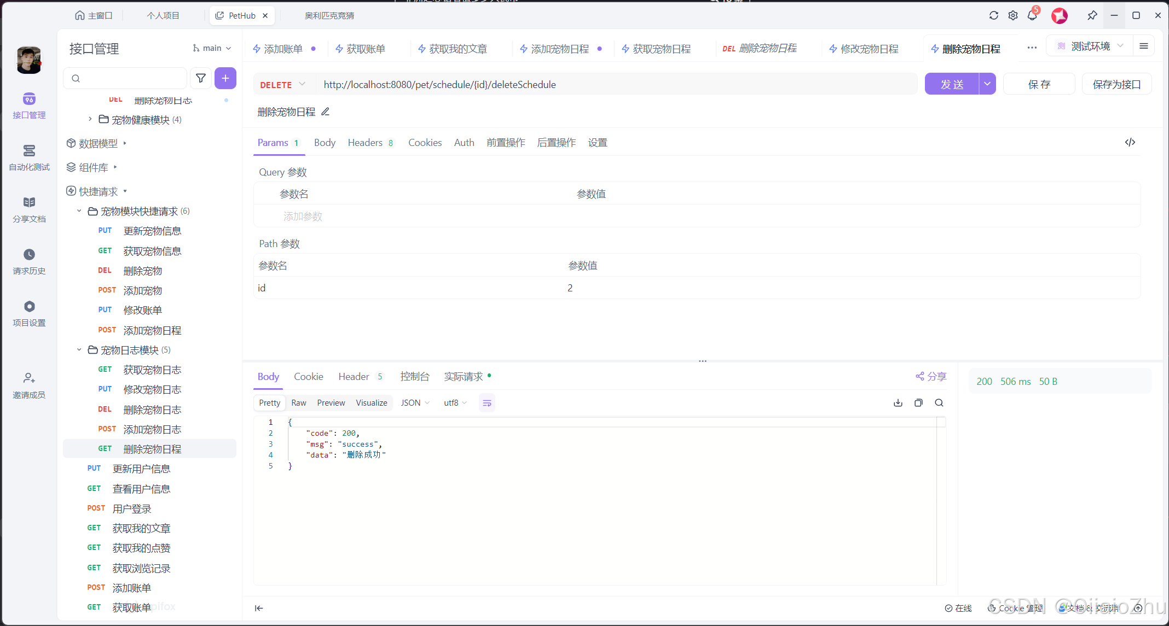Copy the response body
The height and width of the screenshot is (626, 1169).
pyautogui.click(x=918, y=402)
